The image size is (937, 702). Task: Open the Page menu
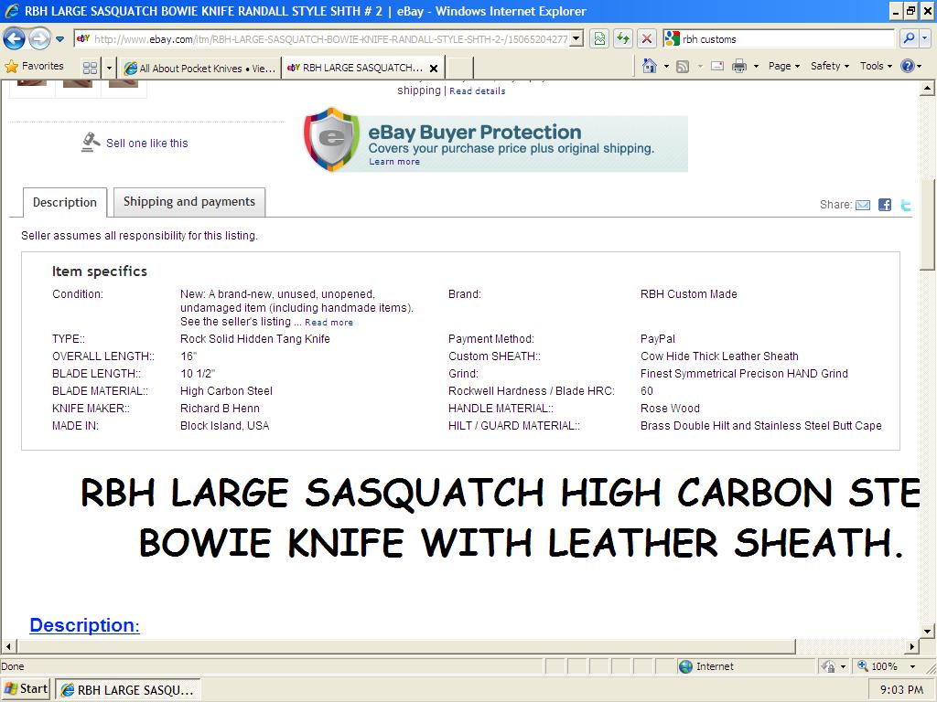(x=783, y=66)
